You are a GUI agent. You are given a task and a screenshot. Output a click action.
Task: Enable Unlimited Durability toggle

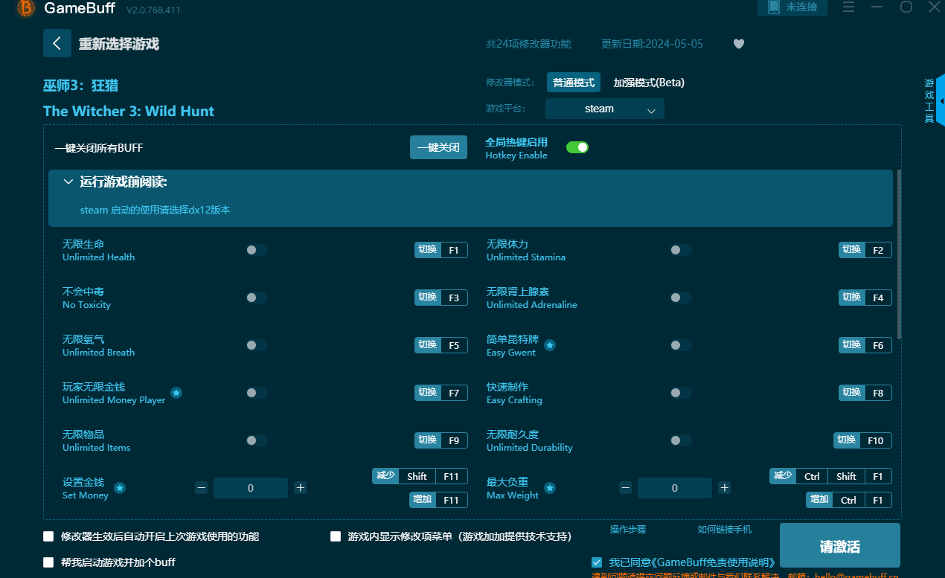680,440
